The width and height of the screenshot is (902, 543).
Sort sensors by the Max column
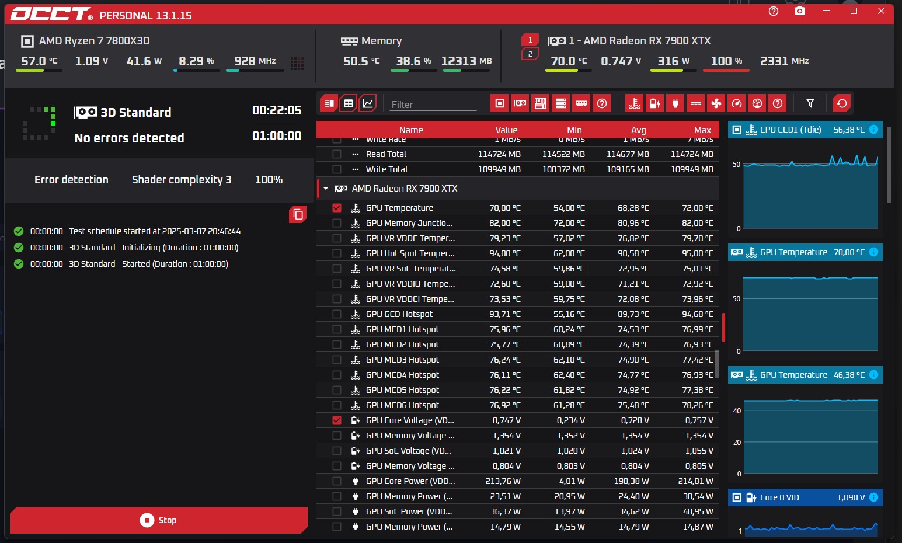click(703, 130)
